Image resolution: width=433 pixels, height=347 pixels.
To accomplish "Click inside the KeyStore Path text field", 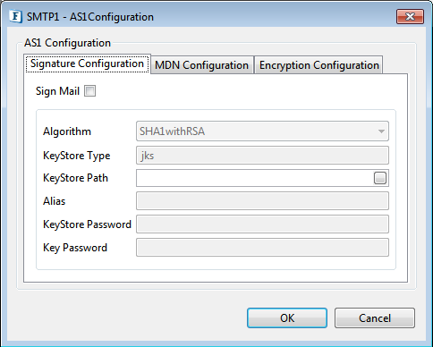I will click(255, 178).
